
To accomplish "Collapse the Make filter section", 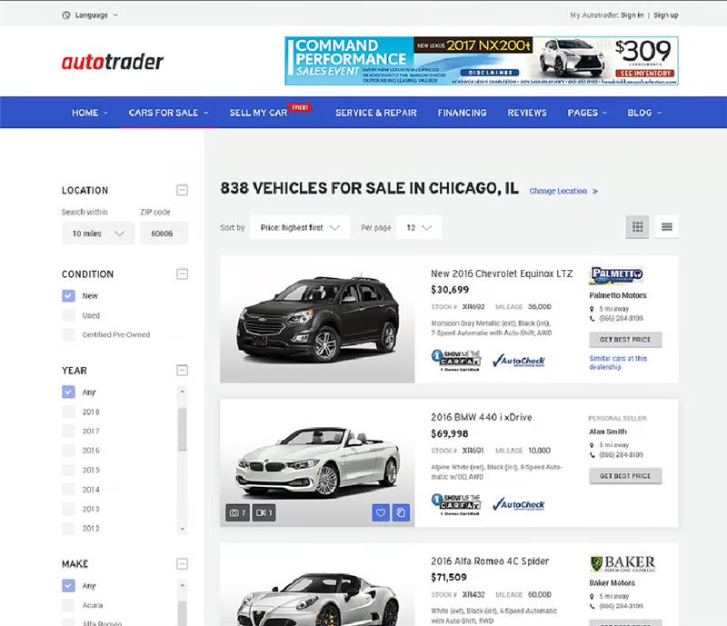I will pos(183,564).
